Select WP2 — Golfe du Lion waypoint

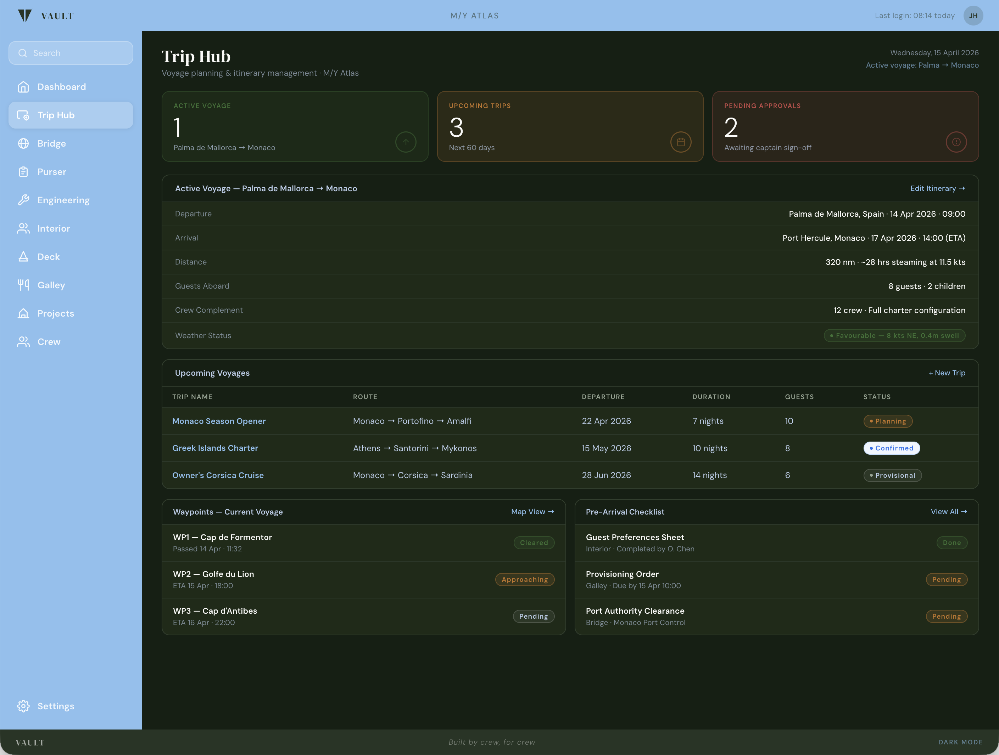coord(364,580)
